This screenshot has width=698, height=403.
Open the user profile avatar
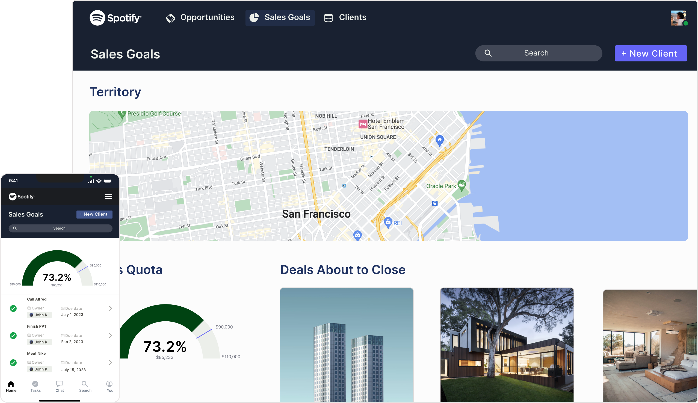click(x=678, y=18)
